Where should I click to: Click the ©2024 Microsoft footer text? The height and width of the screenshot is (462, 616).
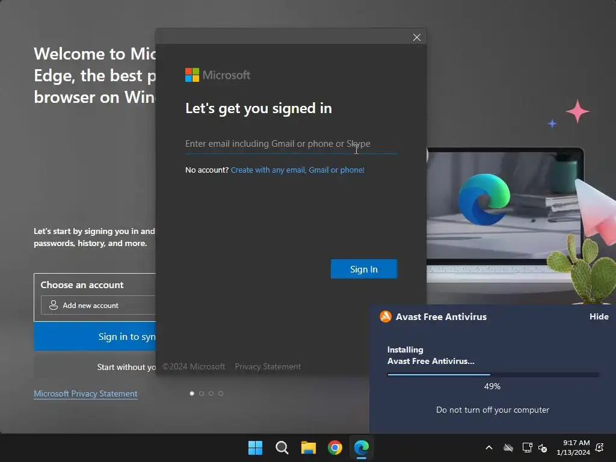(x=194, y=366)
